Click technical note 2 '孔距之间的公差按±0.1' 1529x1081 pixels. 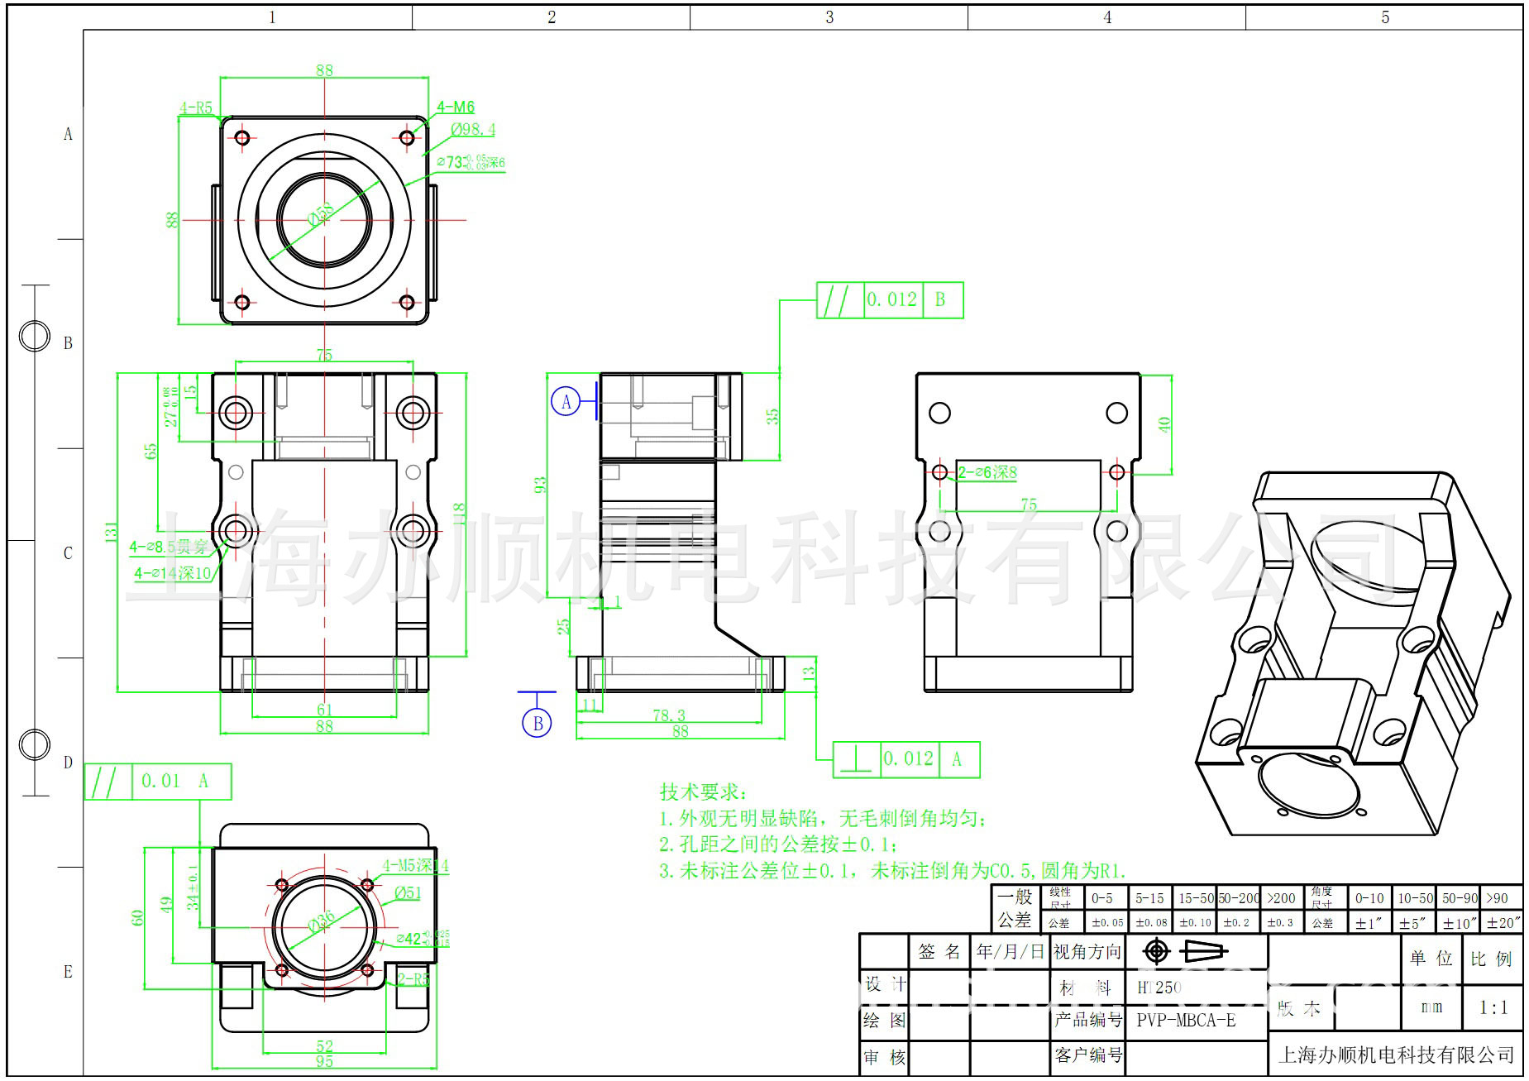(x=778, y=844)
